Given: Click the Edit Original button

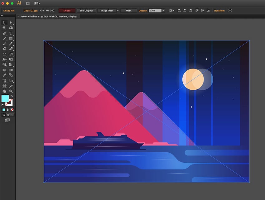Looking at the screenshot, I should pyautogui.click(x=86, y=11).
